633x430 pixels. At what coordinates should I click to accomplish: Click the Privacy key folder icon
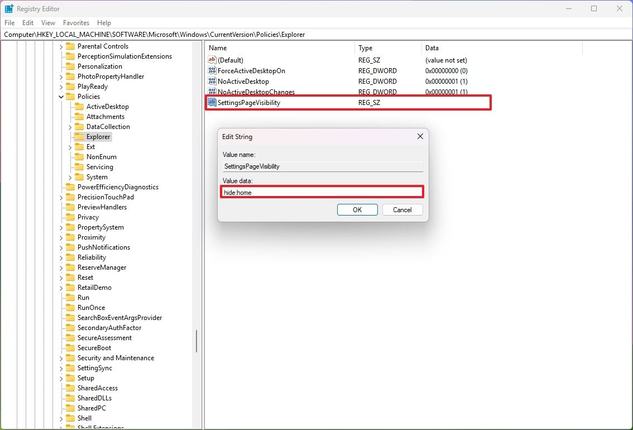click(x=70, y=217)
